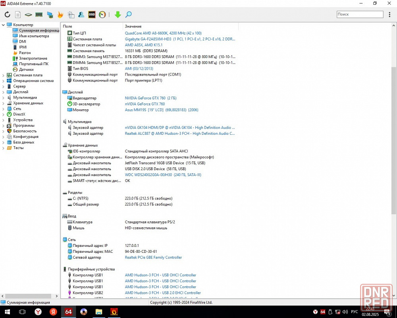The height and width of the screenshot is (318, 397).
Task: Expand the Хранение данных tree node
Action: (x=3, y=103)
